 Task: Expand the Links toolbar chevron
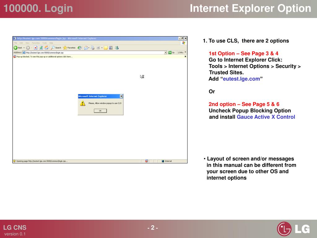tap(185, 52)
